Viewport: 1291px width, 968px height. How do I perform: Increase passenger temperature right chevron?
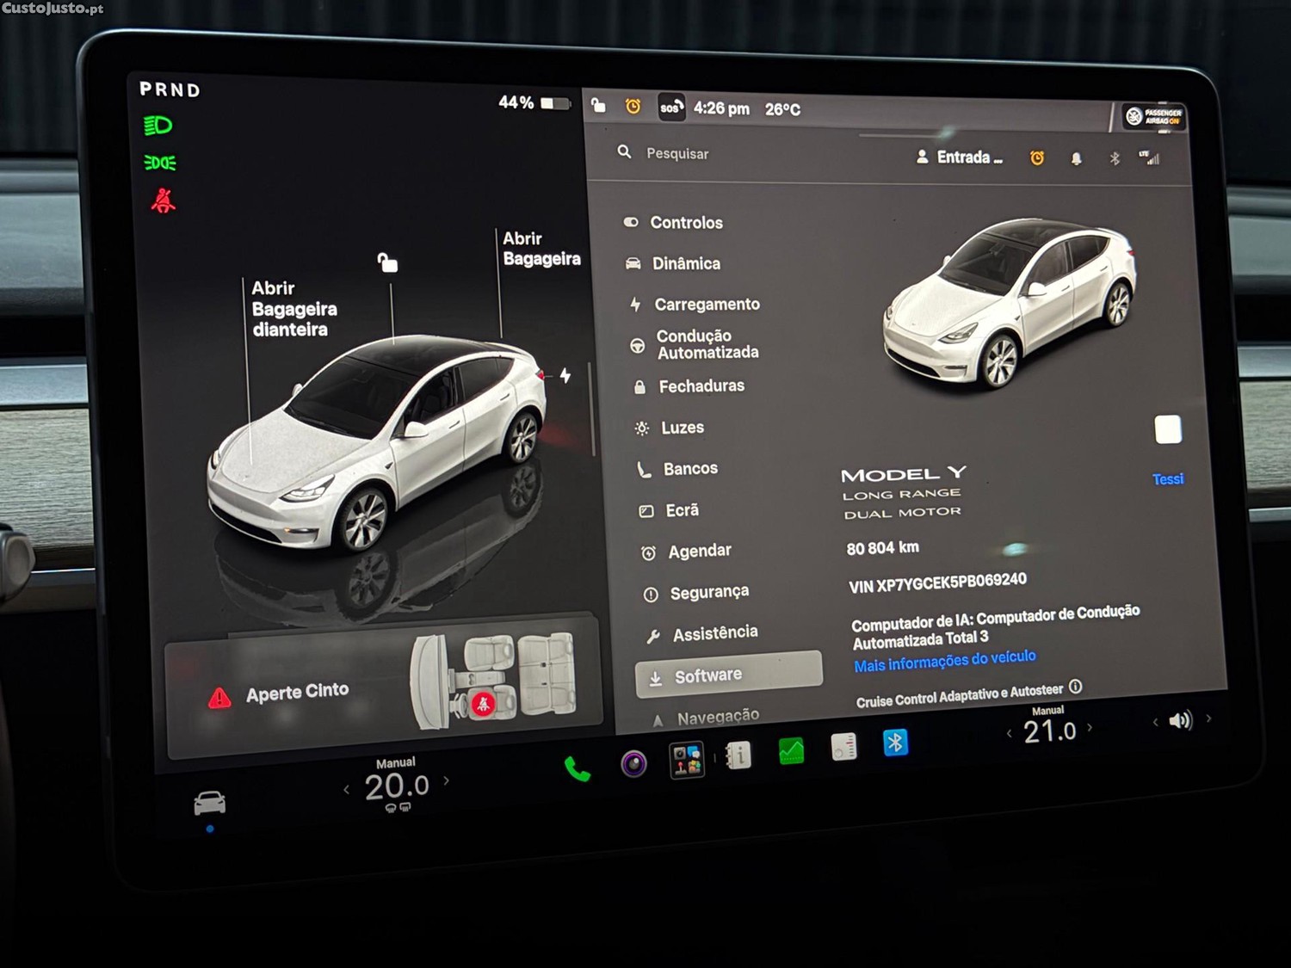[x=1090, y=727]
